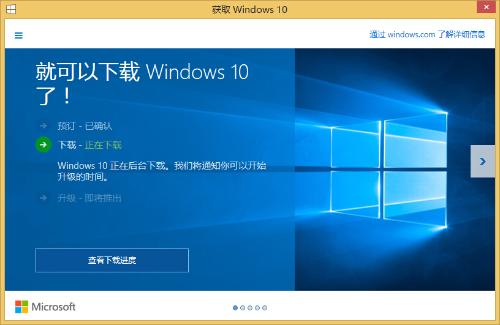The width and height of the screenshot is (500, 325).
Task: Click the 获取 Windows 10 window title
Action: pos(249,9)
